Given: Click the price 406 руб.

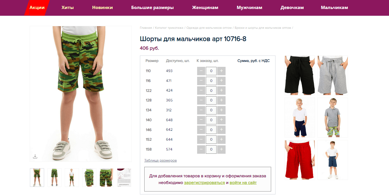Looking at the screenshot, I should click(150, 48).
